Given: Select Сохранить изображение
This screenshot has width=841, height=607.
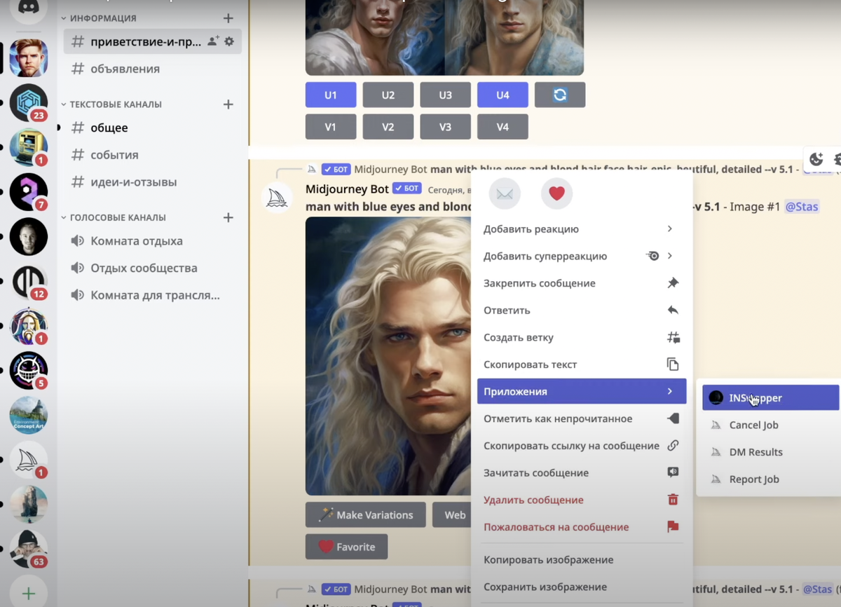Looking at the screenshot, I should click(x=582, y=587).
